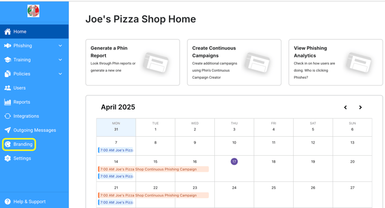Open the Generate a Phin Report card

133,63
